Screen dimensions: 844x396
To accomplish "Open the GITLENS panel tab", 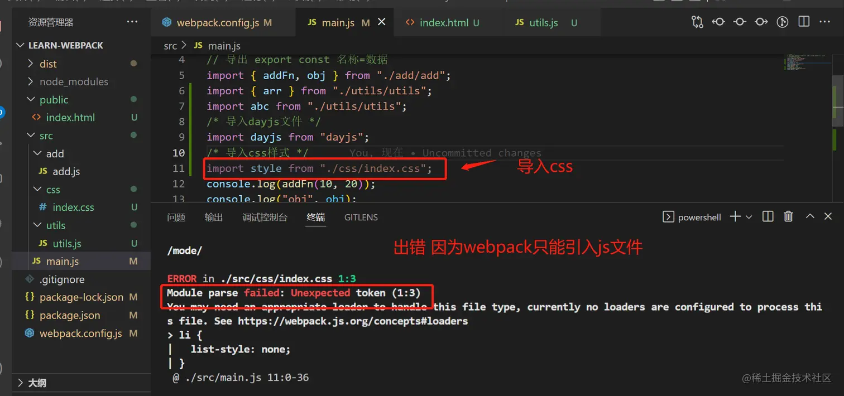I will 361,217.
